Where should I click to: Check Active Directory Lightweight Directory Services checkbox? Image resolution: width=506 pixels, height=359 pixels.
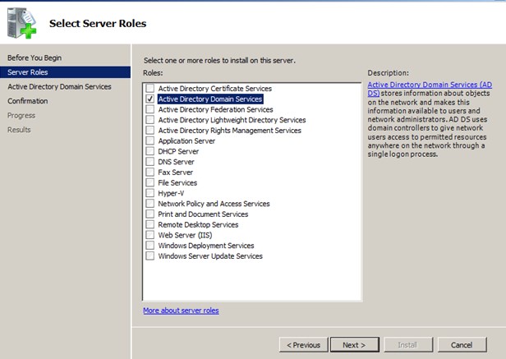coord(149,120)
